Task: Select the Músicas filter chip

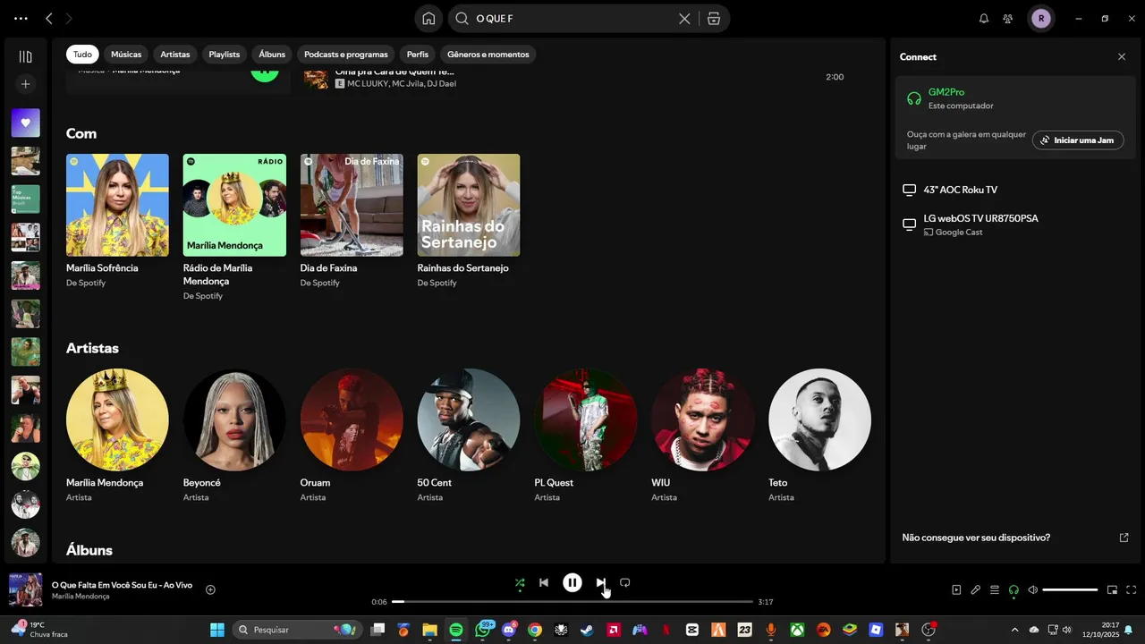Action: coord(126,55)
